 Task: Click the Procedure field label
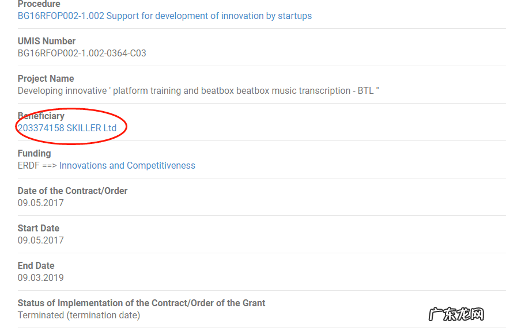pos(39,5)
